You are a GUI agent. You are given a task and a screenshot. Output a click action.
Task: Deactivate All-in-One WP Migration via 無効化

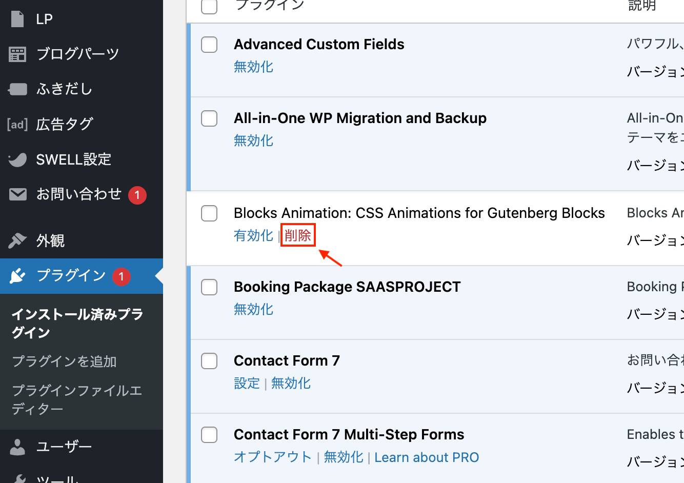tap(253, 140)
